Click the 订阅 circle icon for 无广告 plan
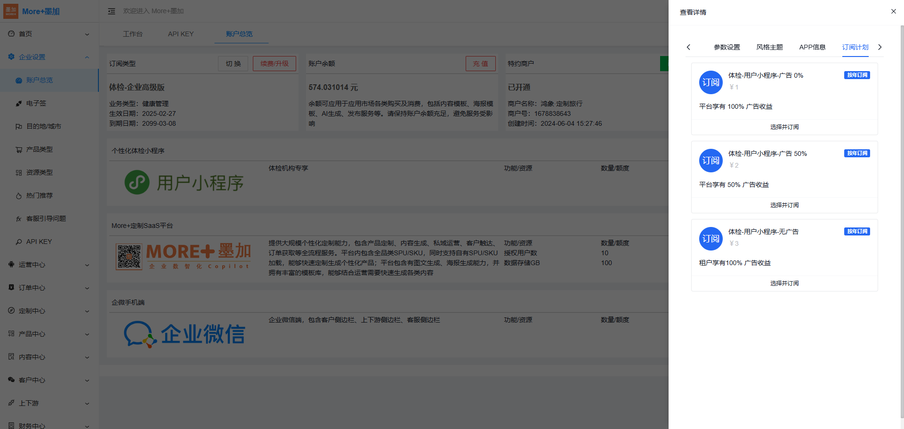 (710, 239)
